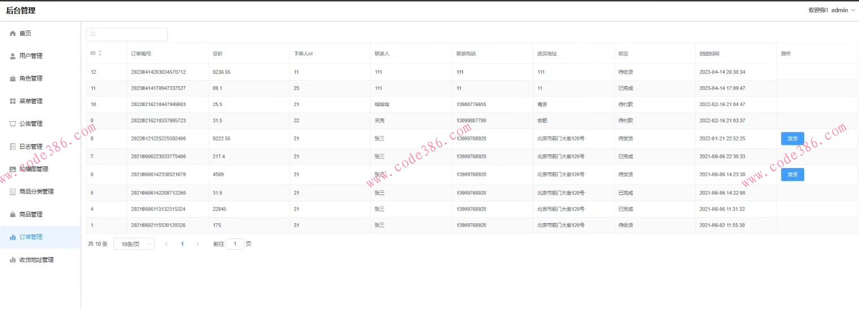This screenshot has height=309, width=859.
Task: Click delivery address 合肥
Action: point(543,121)
